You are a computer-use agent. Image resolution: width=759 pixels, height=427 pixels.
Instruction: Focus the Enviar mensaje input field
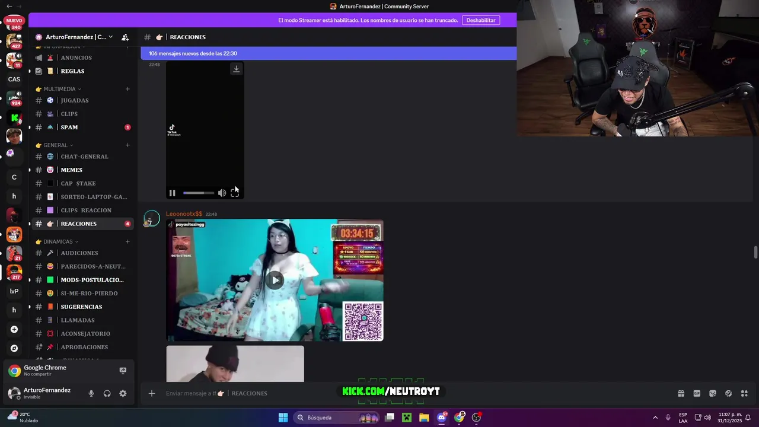coord(415,393)
